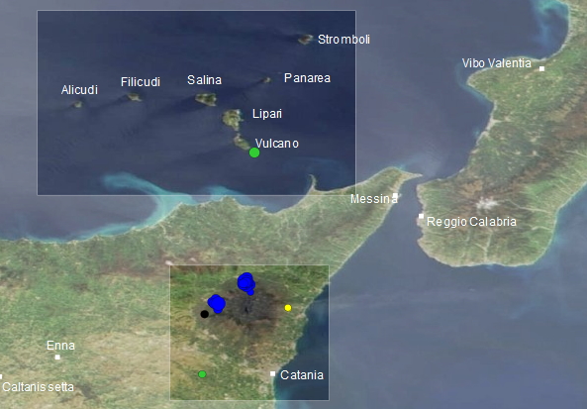Click the Catania city square marker
This screenshot has width=587, height=409.
272,373
